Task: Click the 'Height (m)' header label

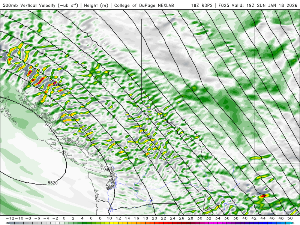Action: pos(96,5)
